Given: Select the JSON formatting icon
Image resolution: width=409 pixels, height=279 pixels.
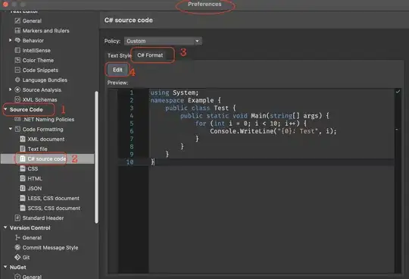Looking at the screenshot, I should click(x=23, y=188).
